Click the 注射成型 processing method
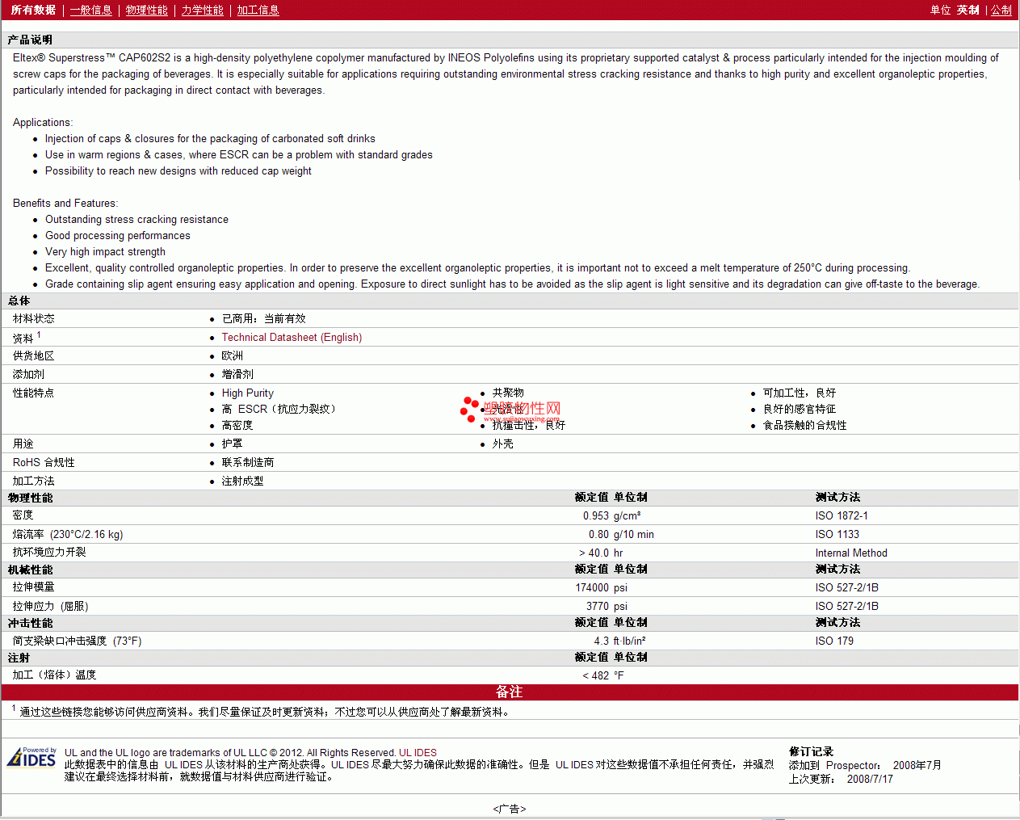The height and width of the screenshot is (820, 1020). [242, 481]
